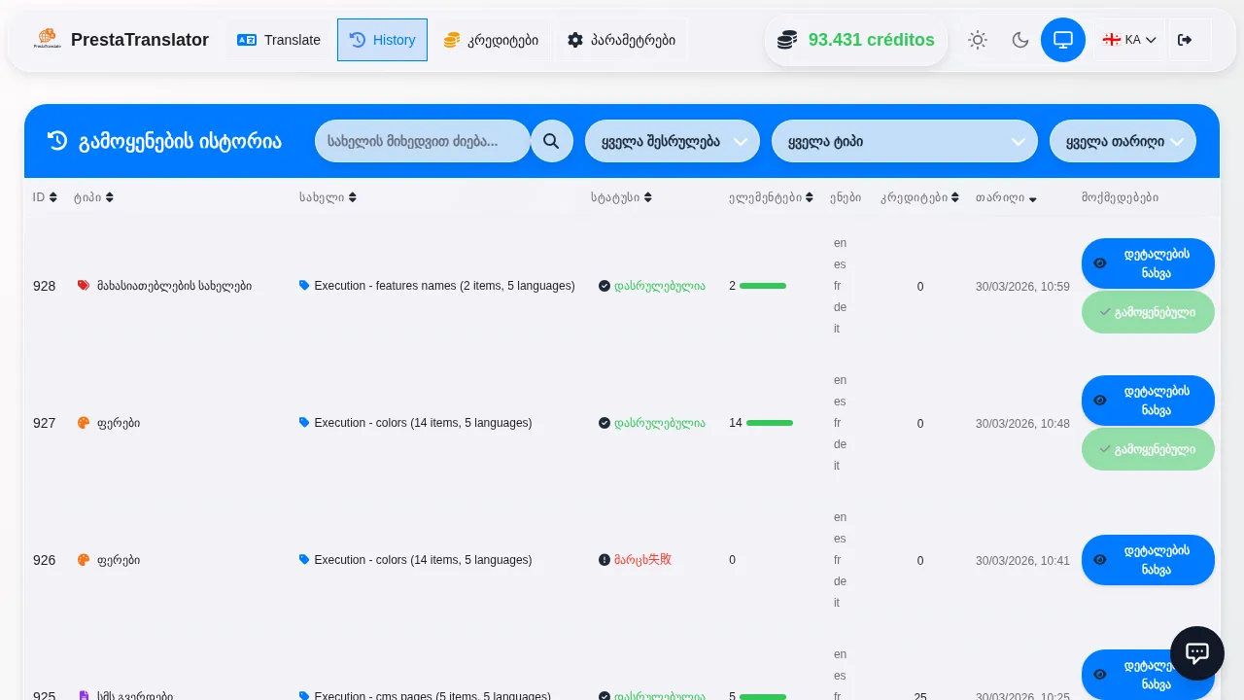This screenshot has height=700, width=1244.
Task: Click the palette icon in row 927
Action: (84, 423)
